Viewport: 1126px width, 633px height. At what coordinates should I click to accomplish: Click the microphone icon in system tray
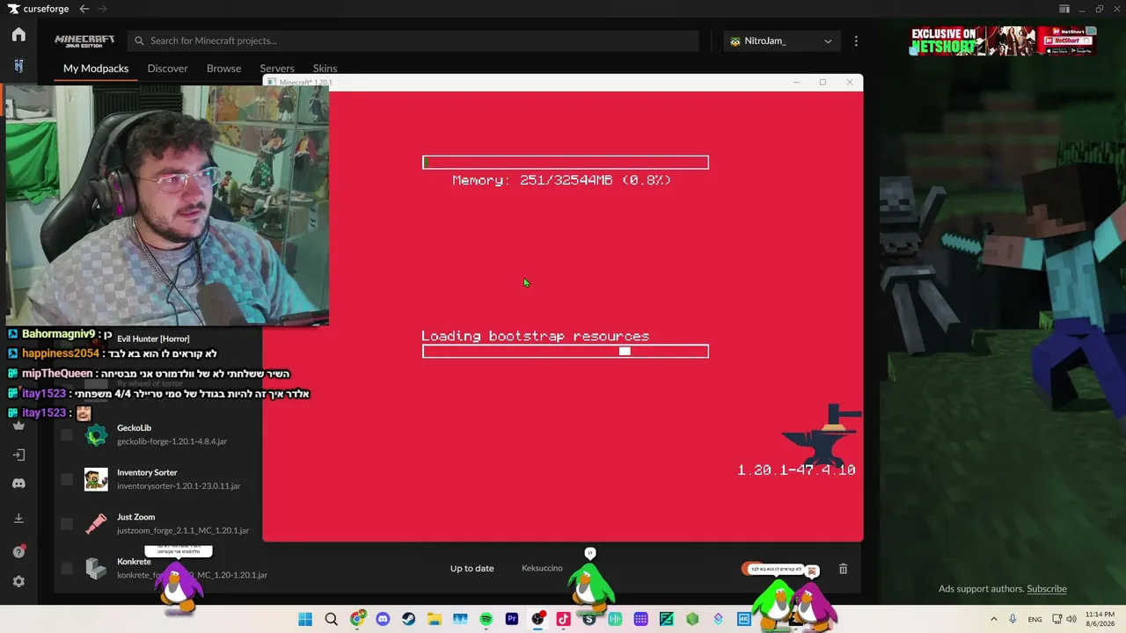pyautogui.click(x=1013, y=619)
